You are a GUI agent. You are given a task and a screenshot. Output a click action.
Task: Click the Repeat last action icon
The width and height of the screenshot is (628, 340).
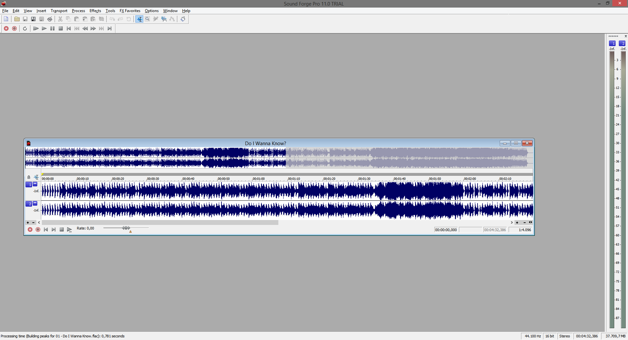click(129, 19)
